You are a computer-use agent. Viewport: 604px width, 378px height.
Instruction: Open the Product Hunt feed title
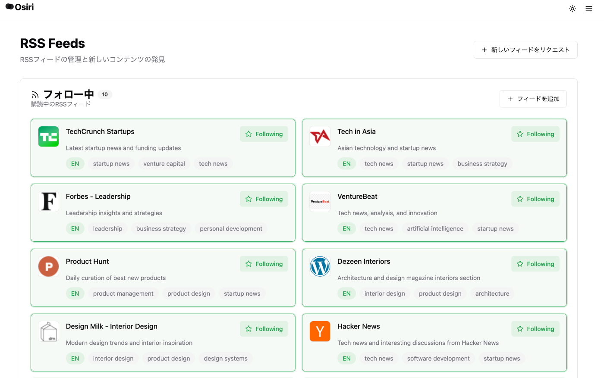point(88,261)
